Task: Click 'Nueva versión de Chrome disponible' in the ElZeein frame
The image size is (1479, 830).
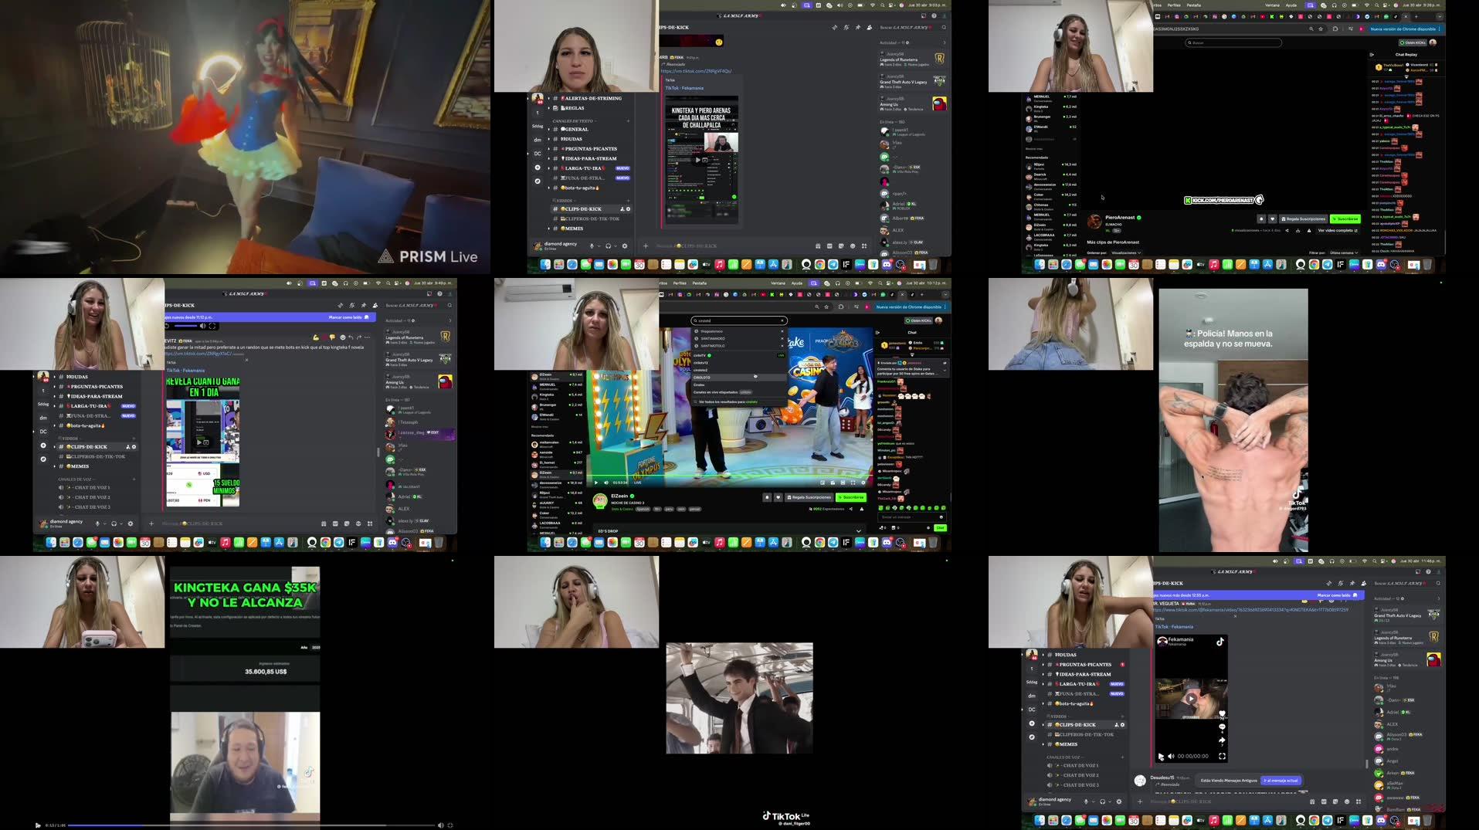Action: 909,307
